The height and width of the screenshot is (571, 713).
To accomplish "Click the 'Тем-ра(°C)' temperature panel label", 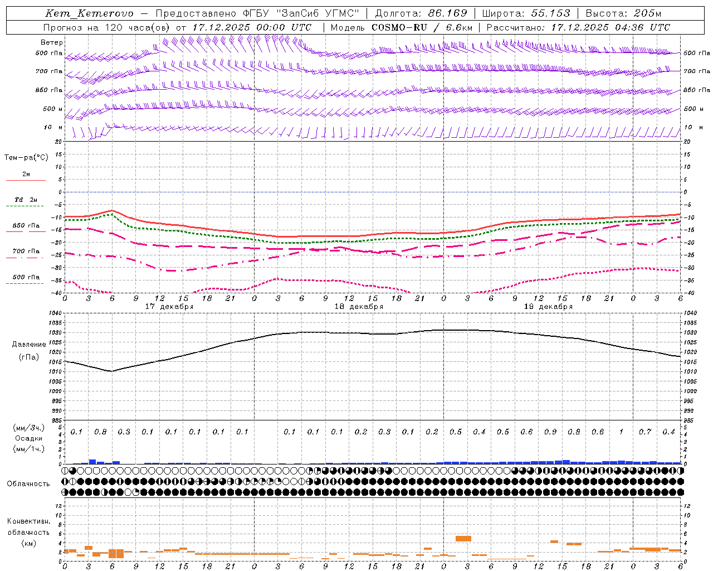I will tap(26, 158).
